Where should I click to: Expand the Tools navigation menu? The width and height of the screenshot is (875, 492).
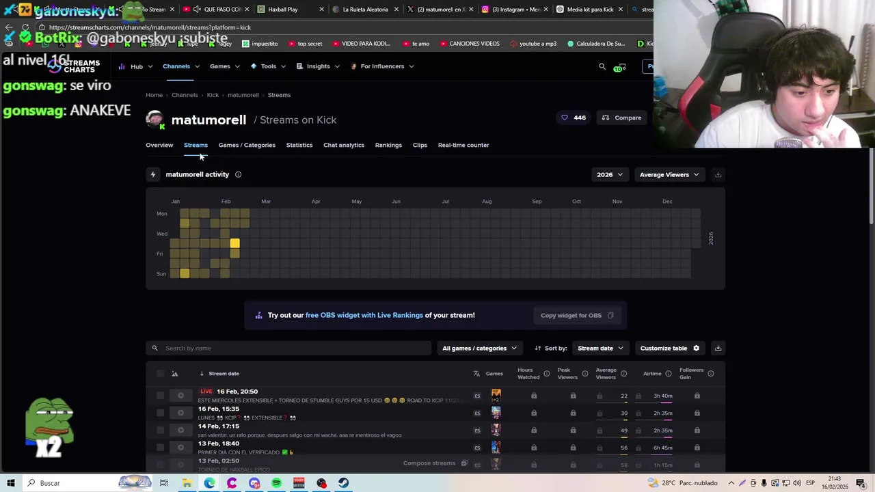pos(268,66)
